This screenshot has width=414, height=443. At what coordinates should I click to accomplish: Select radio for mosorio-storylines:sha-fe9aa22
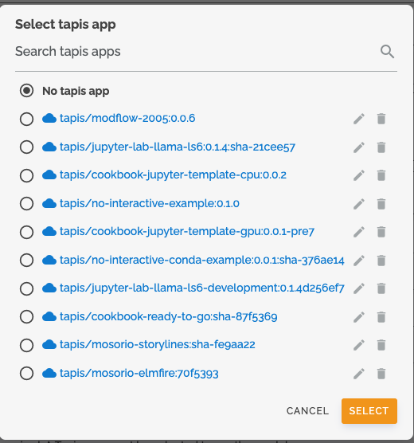tap(26, 345)
